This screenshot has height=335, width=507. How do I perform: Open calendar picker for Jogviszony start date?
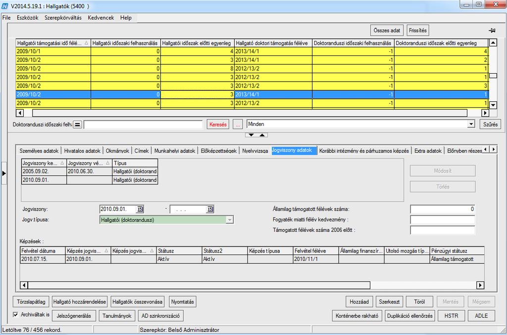140,209
